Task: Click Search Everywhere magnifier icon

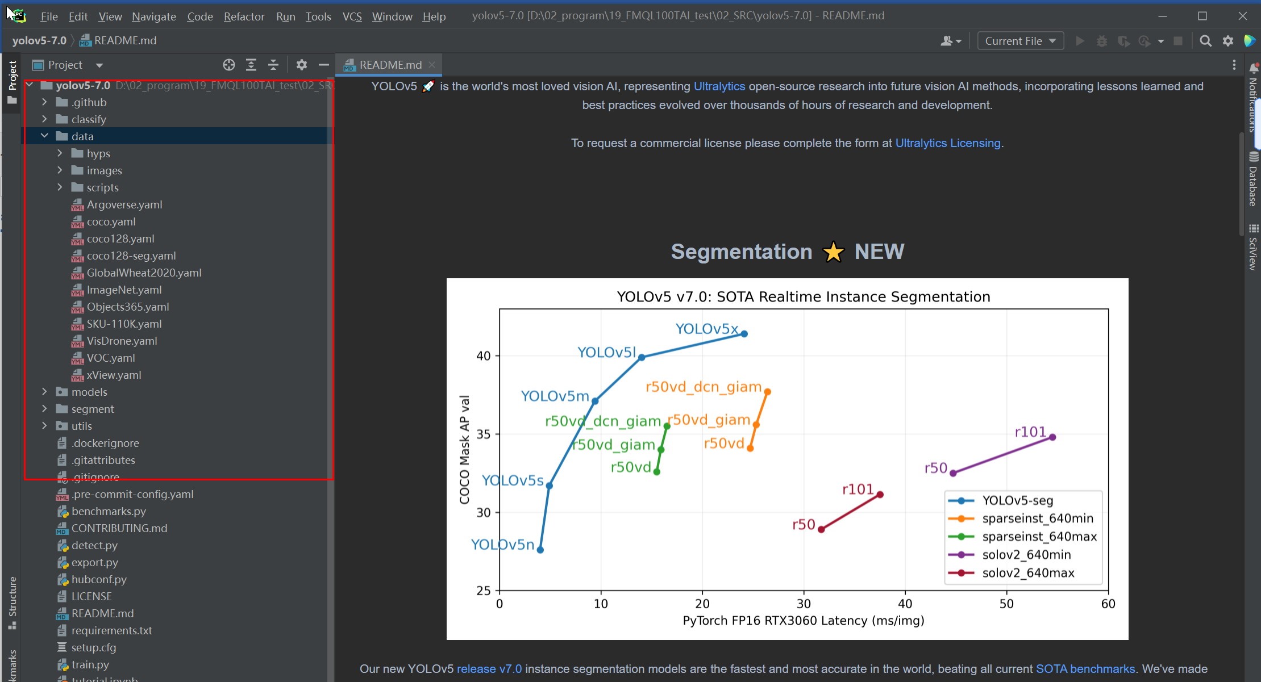Action: pyautogui.click(x=1205, y=41)
